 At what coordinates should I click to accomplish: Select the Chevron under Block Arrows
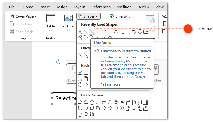point(122,108)
